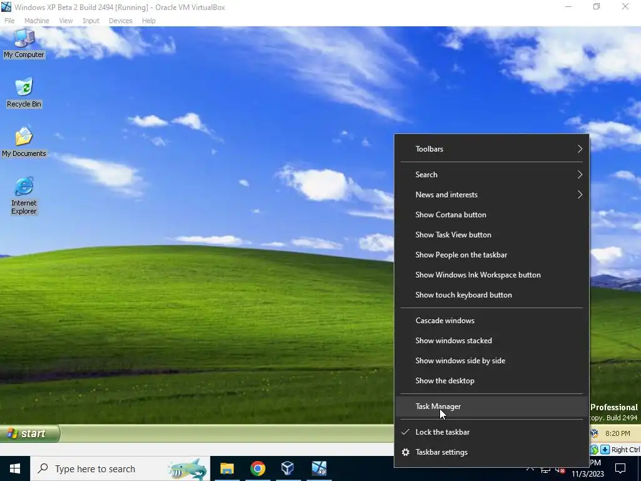Choose Cascade windows
The height and width of the screenshot is (481, 641).
coord(492,321)
